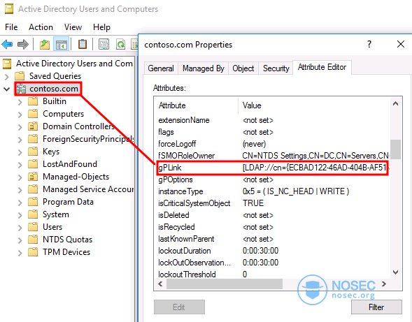Image resolution: width=412 pixels, height=322 pixels.
Task: Switch to the General tab
Action: [161, 68]
